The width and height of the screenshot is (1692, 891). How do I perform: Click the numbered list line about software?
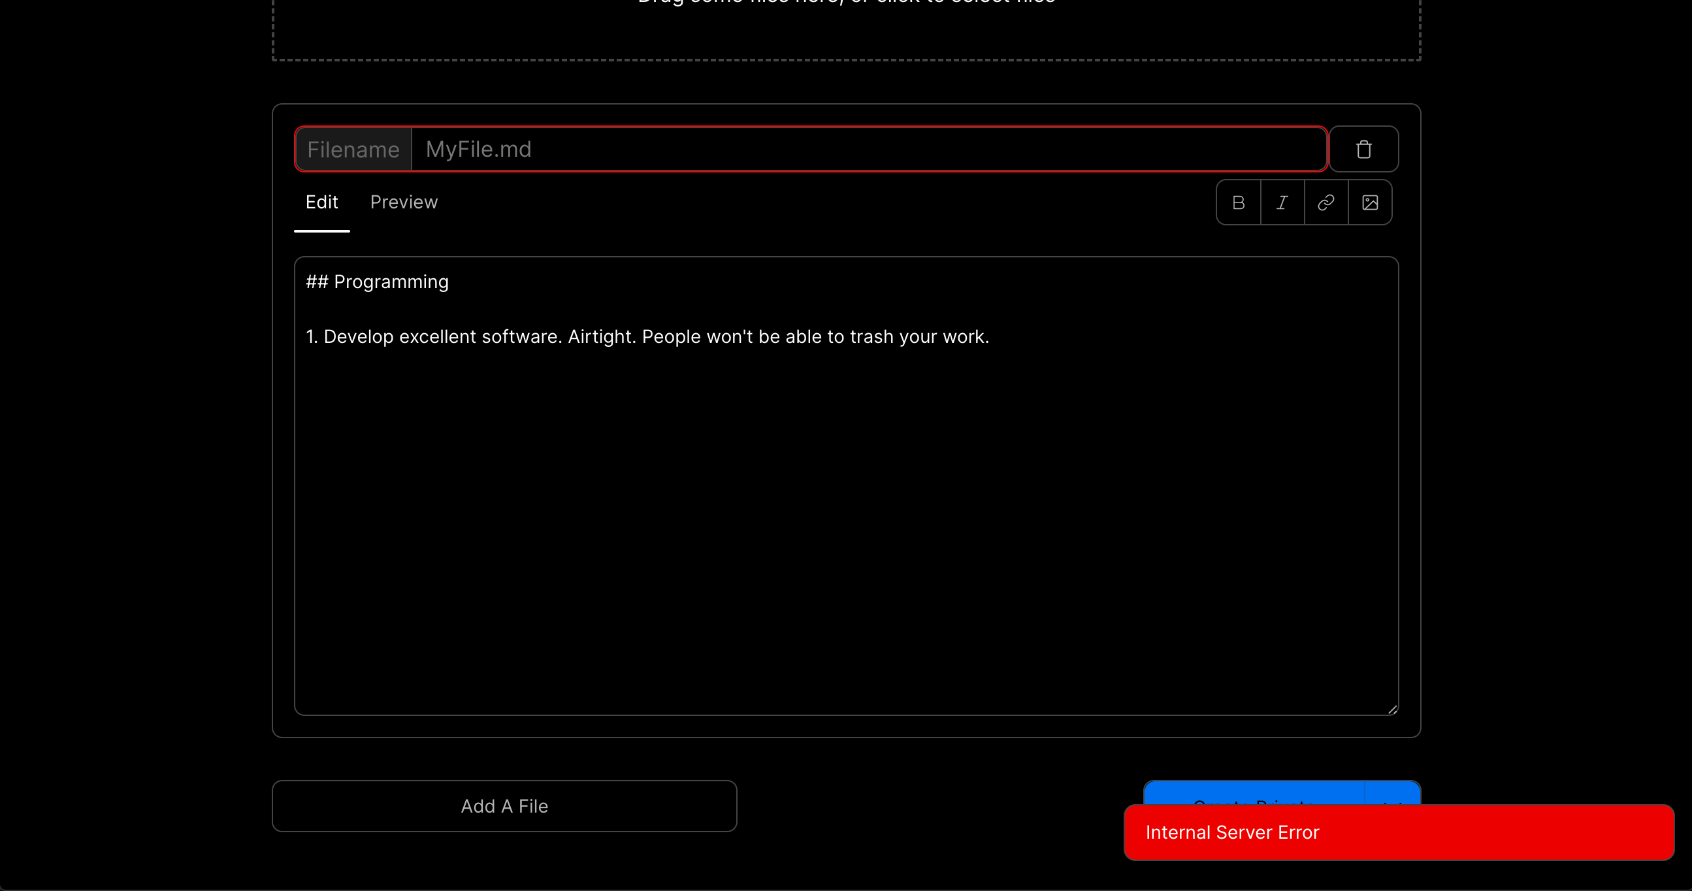[647, 336]
